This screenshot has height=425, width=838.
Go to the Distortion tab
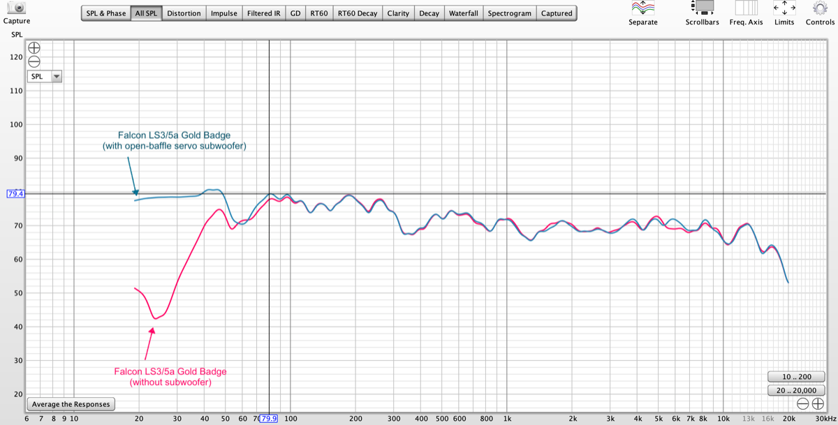point(184,13)
